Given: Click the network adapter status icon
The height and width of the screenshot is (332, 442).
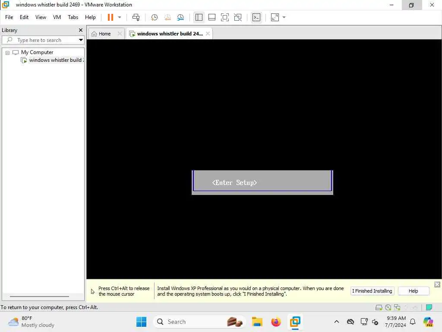Looking at the screenshot, I should point(397,307).
